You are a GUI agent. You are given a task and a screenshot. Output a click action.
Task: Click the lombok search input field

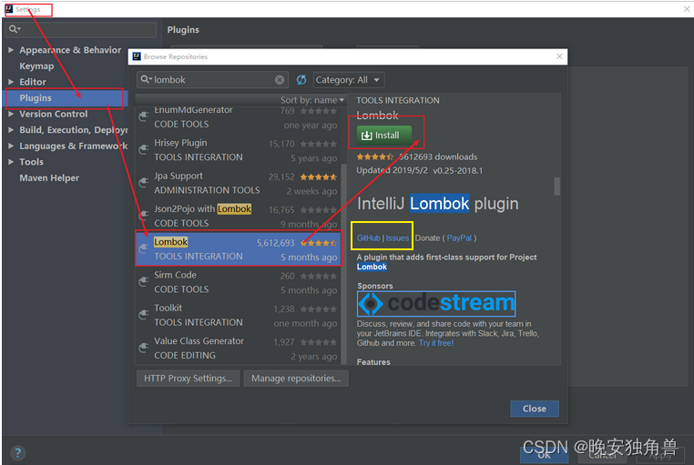(212, 80)
